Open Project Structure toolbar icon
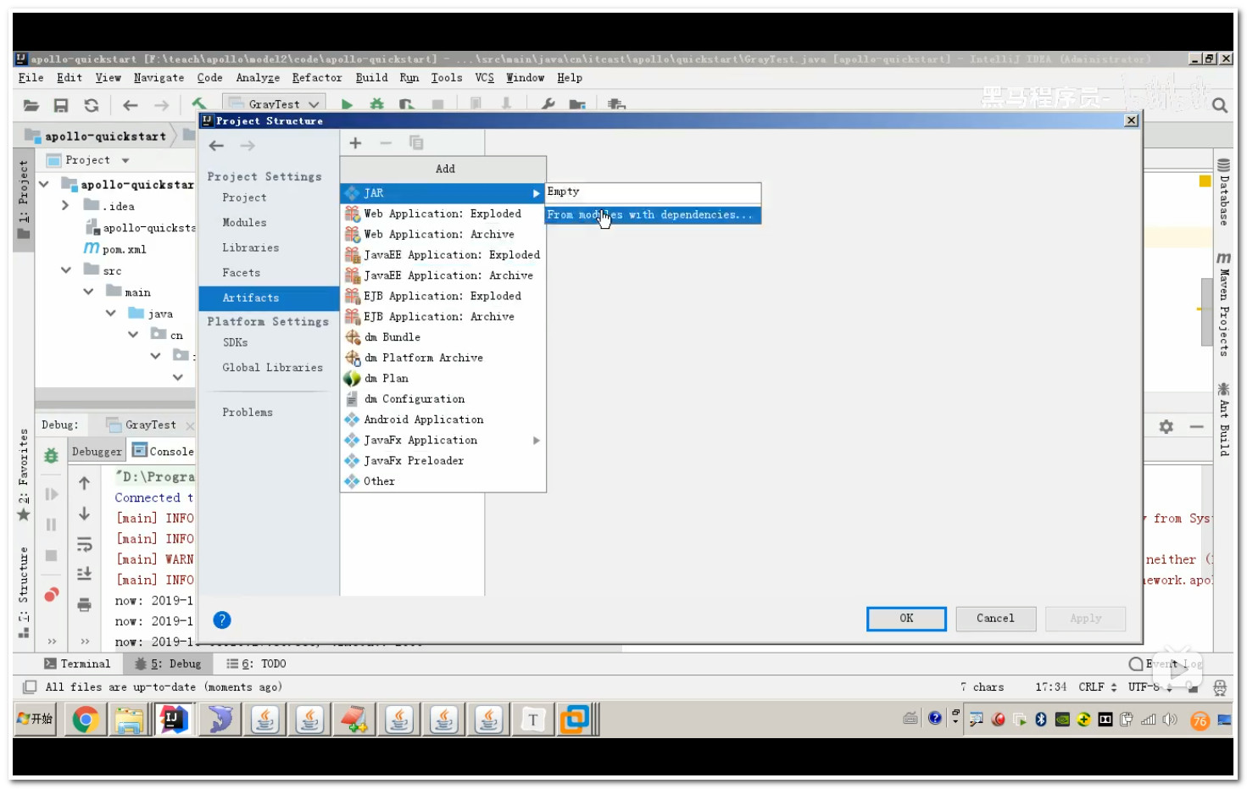Screen dimensions: 1247x789 click(x=577, y=104)
